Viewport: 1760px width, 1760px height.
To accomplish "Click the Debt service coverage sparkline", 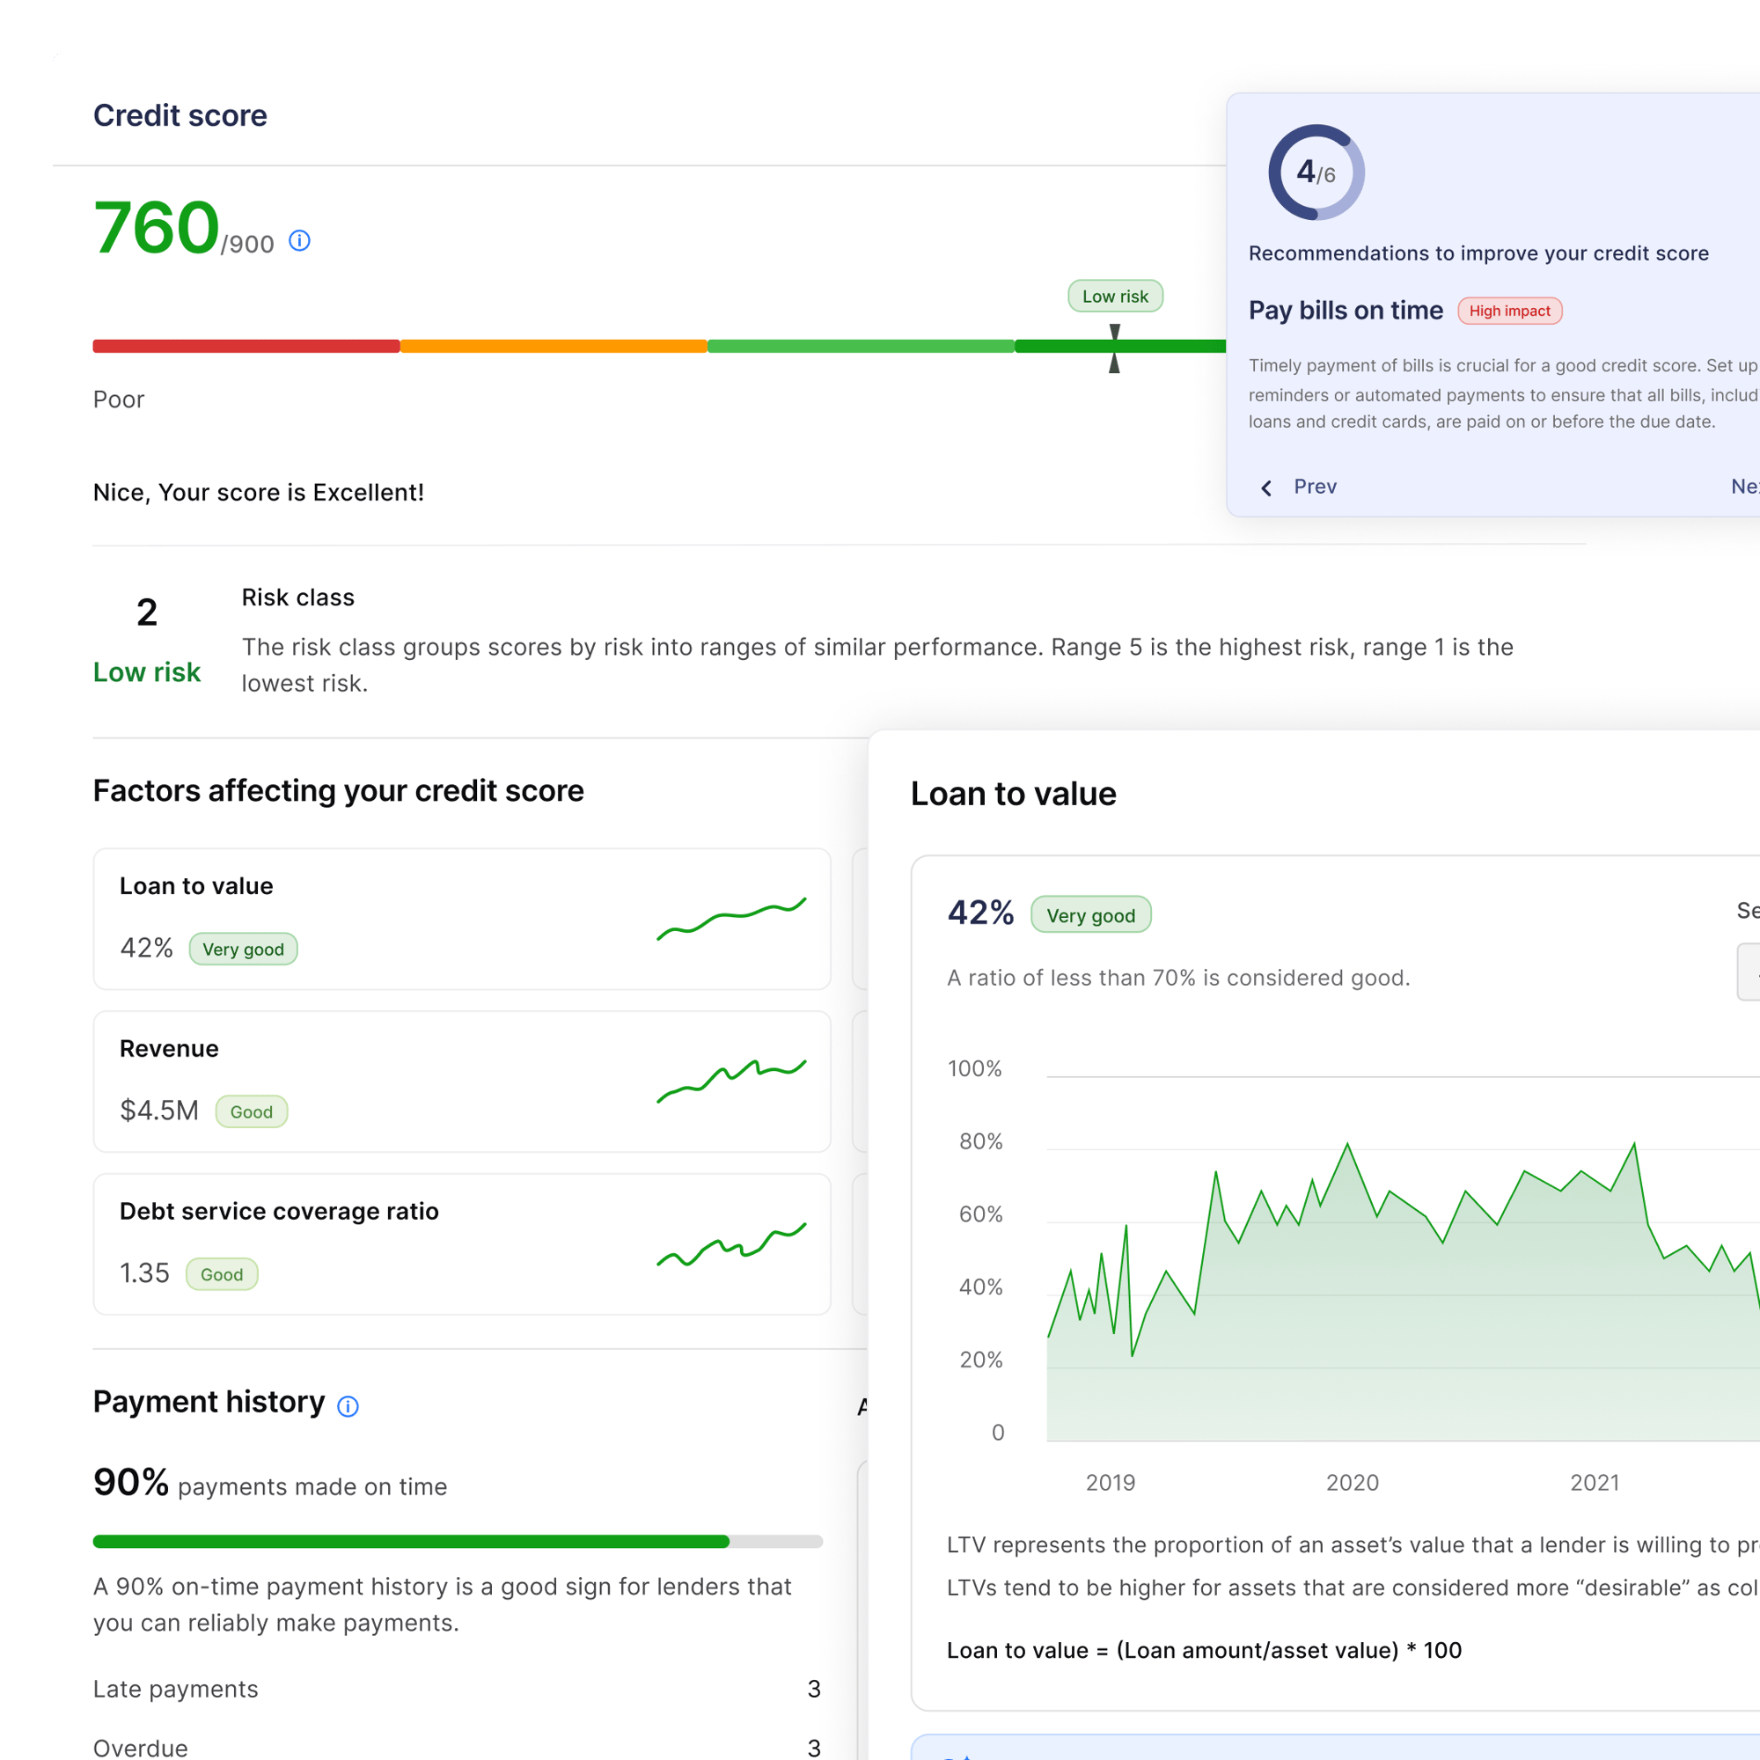I will (731, 1244).
